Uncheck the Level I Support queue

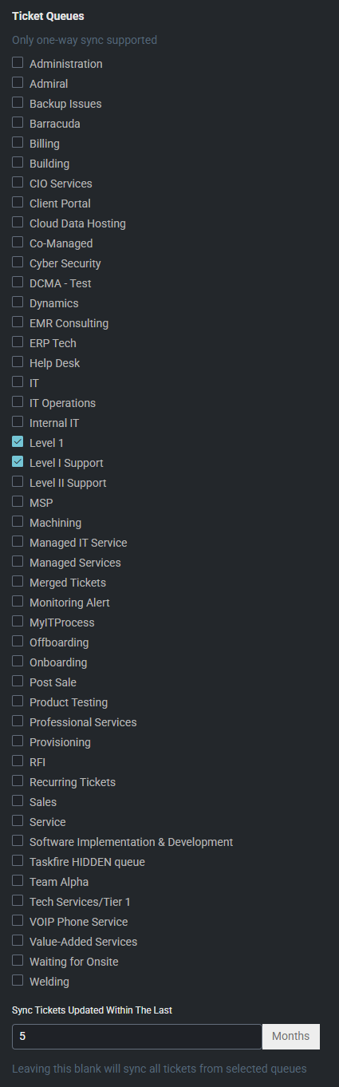tap(18, 461)
